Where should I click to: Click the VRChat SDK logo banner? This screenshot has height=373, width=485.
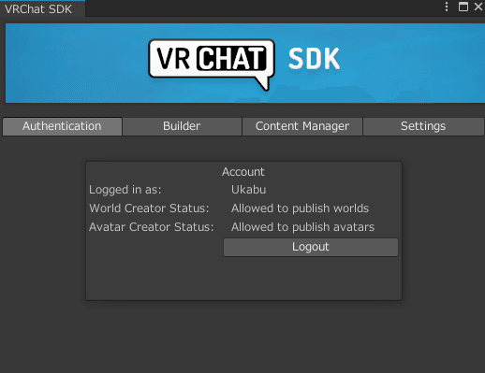[245, 64]
